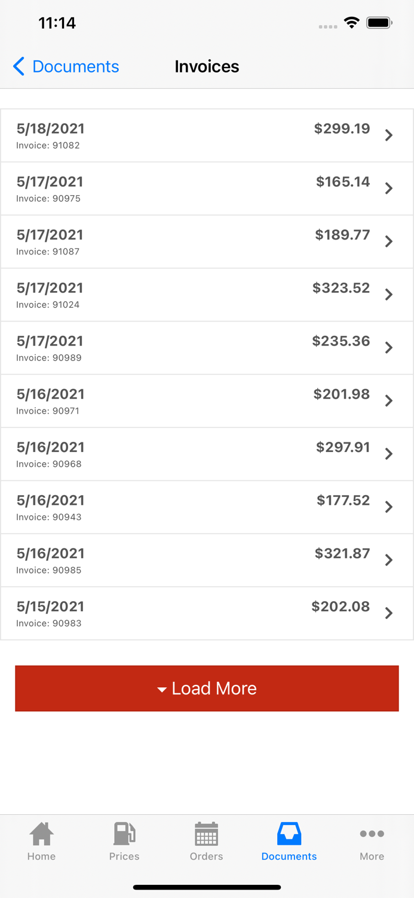Select the Documents inbox tray icon
The width and height of the screenshot is (414, 898).
click(289, 833)
